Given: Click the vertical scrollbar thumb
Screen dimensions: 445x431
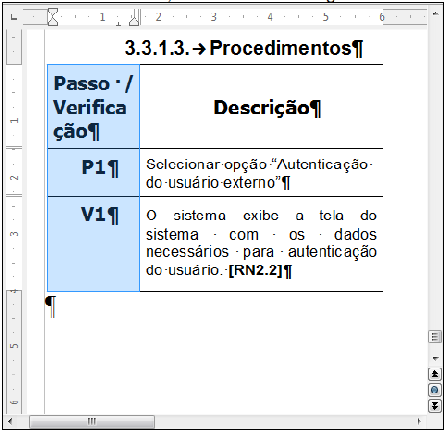Looking at the screenshot, I should 434,337.
